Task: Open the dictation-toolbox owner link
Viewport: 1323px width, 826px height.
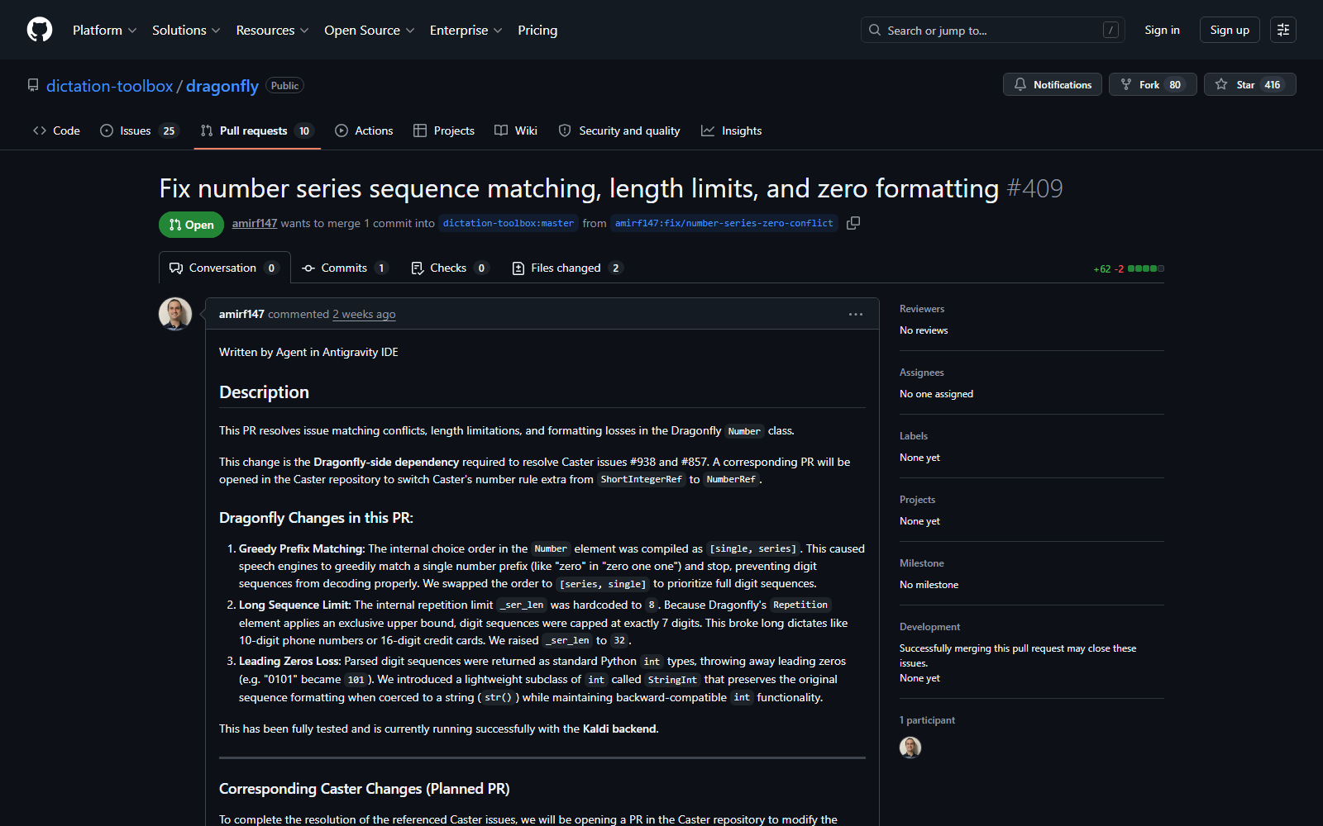Action: [109, 86]
